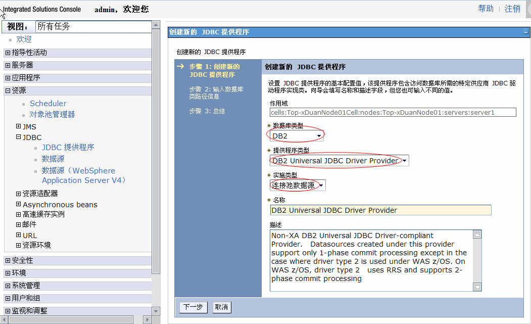Click description box scroll up arrow
This screenshot has width=531, height=324.
pyautogui.click(x=477, y=235)
